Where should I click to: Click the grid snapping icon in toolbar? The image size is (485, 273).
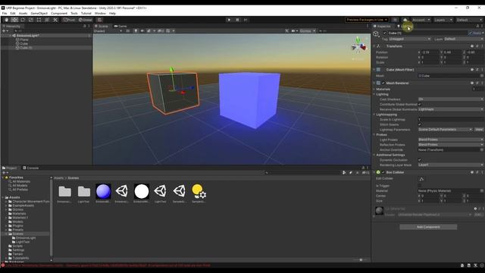[99, 20]
